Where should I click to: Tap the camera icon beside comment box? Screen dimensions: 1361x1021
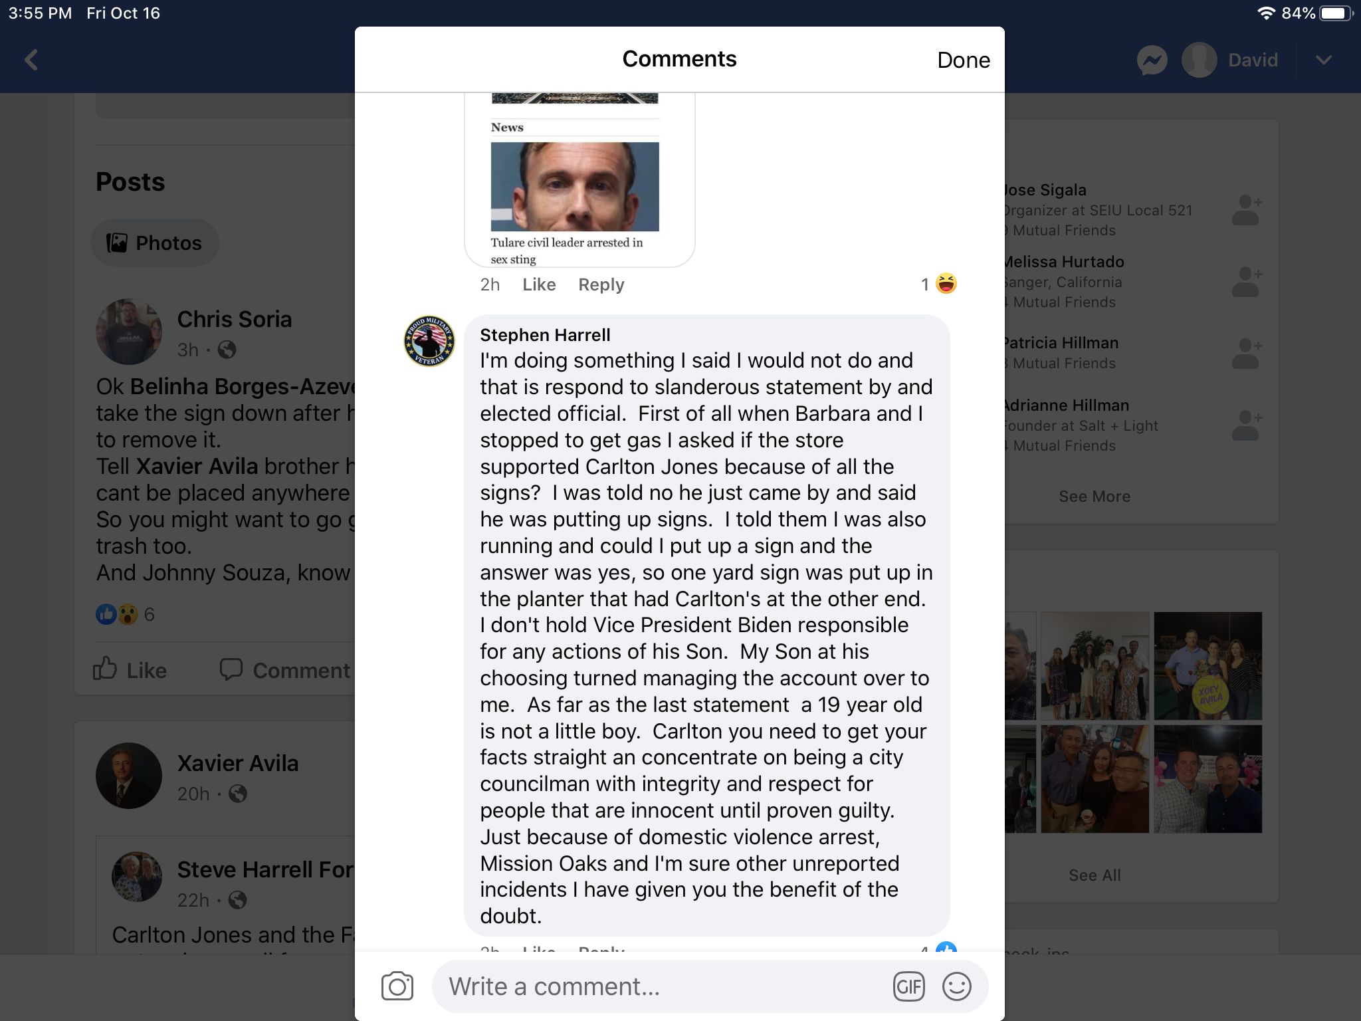pyautogui.click(x=397, y=986)
